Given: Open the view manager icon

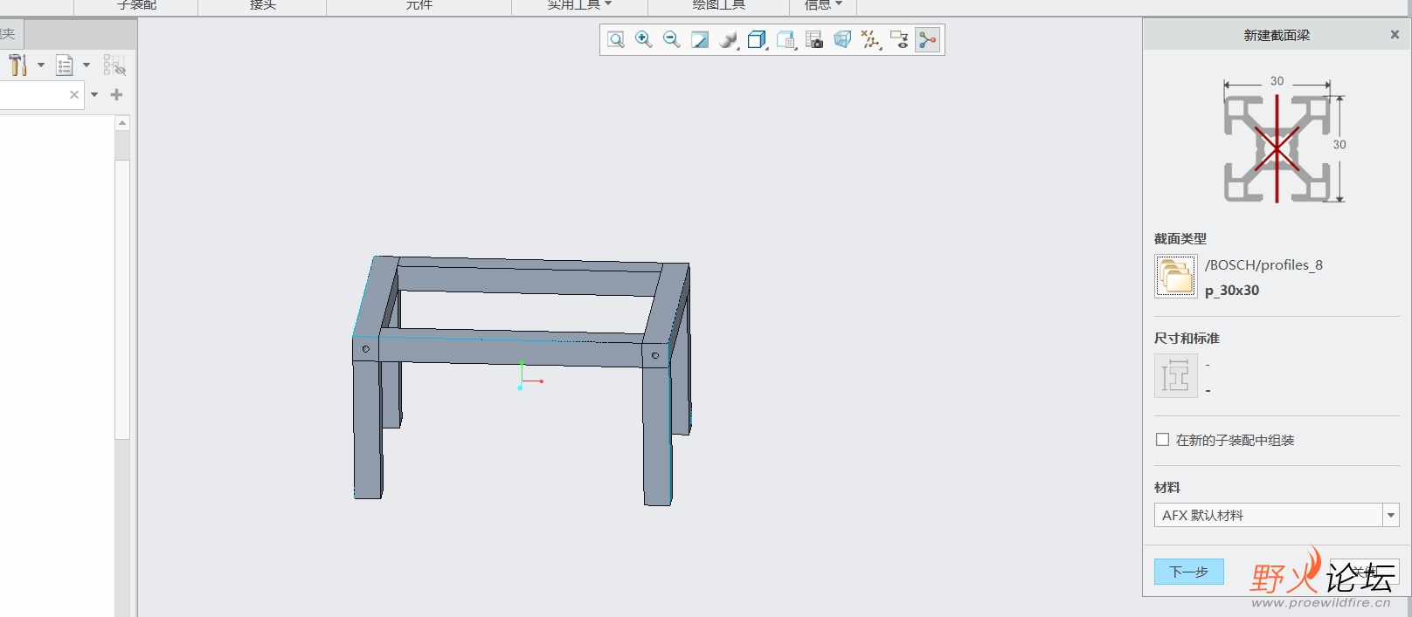Looking at the screenshot, I should (786, 39).
